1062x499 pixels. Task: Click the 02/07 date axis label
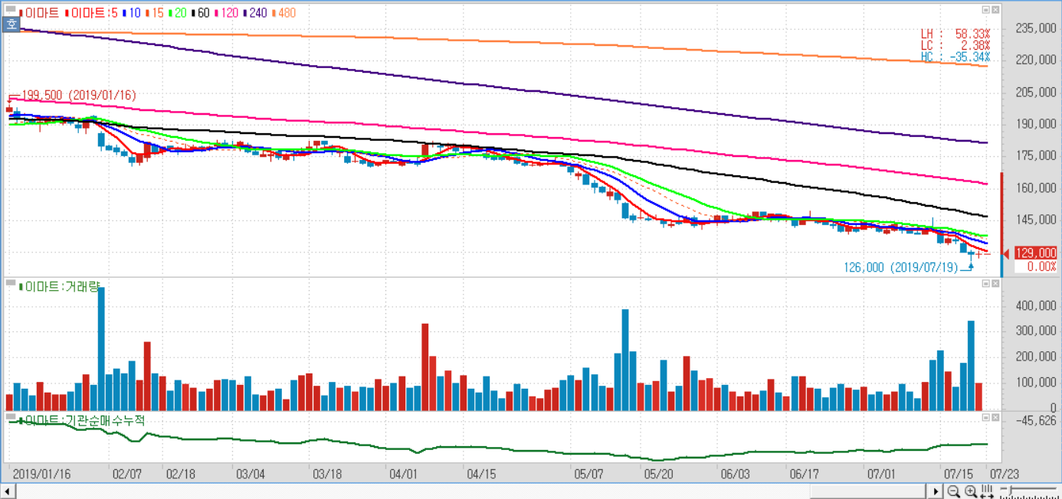(126, 474)
